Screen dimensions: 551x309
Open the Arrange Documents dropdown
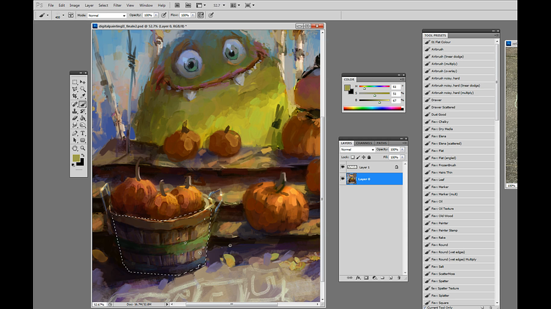[235, 5]
